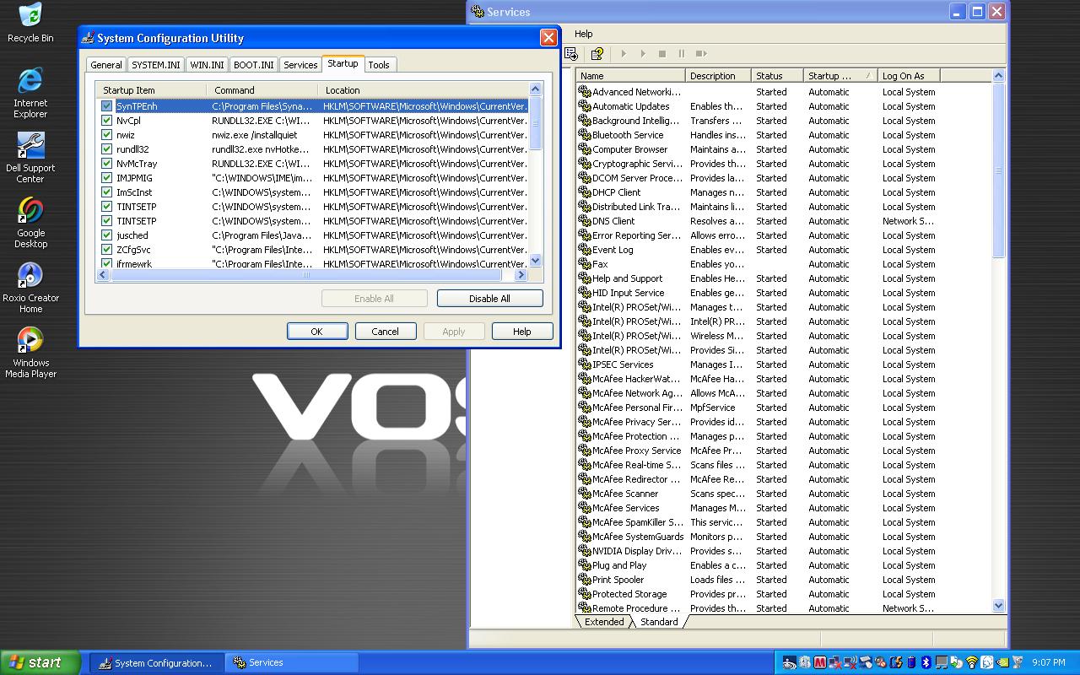Screen dimensions: 1080x675
Task: Sort services by the Description column header
Action: coord(718,76)
